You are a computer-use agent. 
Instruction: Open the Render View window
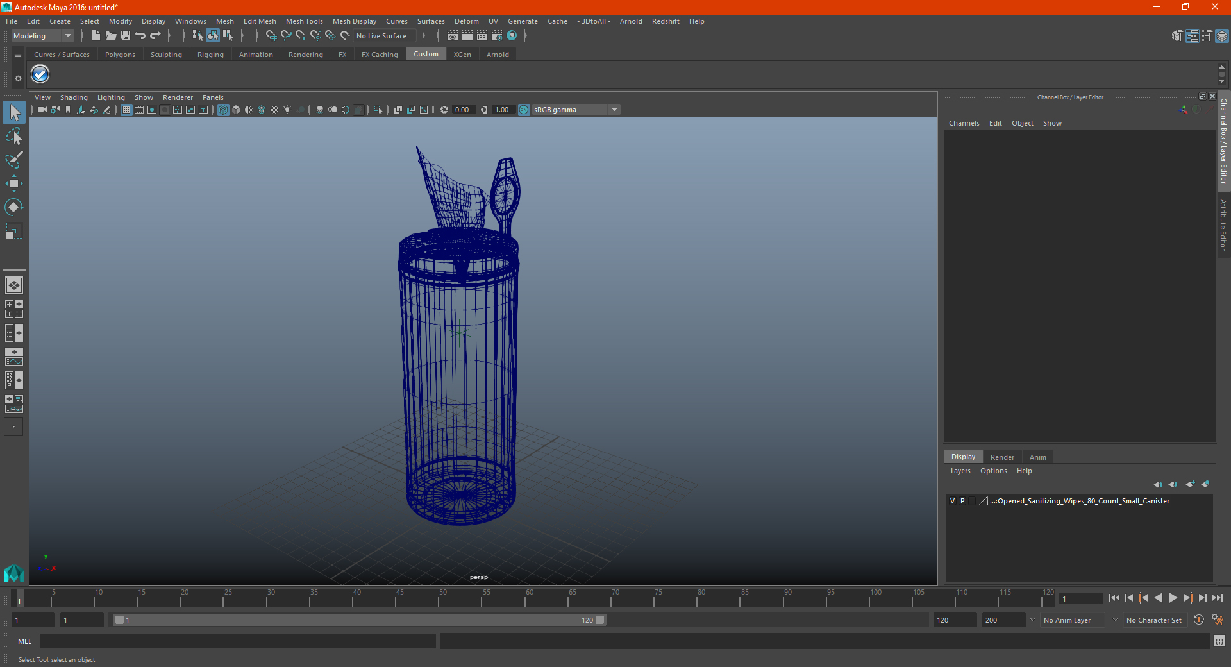(x=453, y=36)
